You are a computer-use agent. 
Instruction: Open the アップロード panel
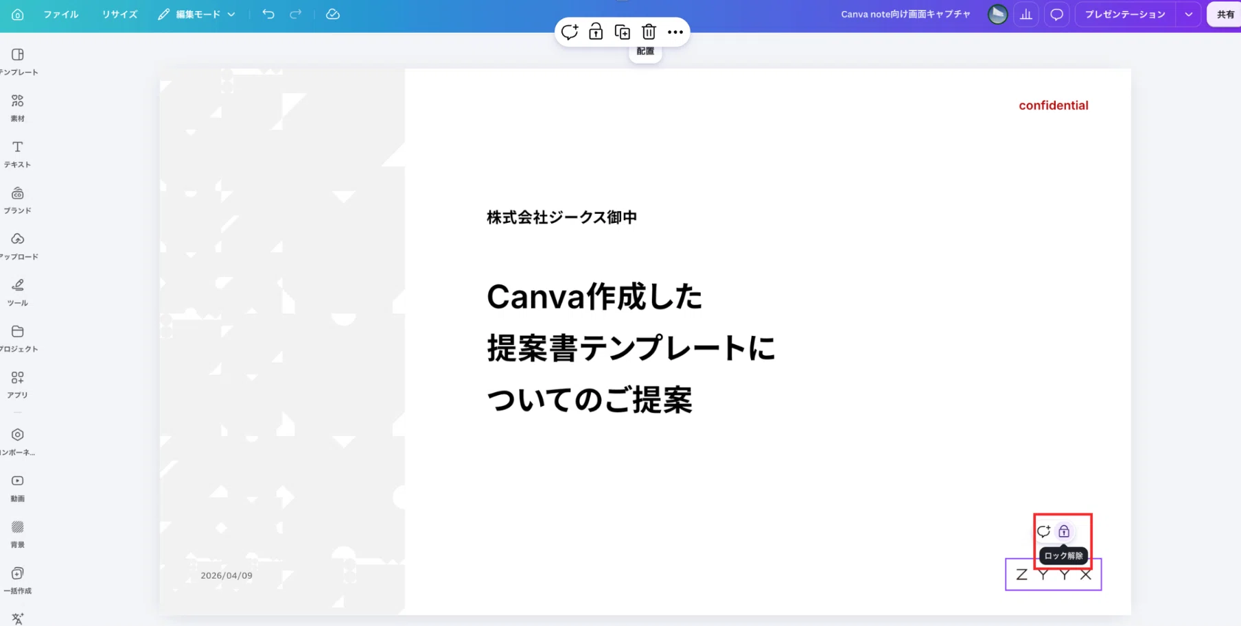18,246
